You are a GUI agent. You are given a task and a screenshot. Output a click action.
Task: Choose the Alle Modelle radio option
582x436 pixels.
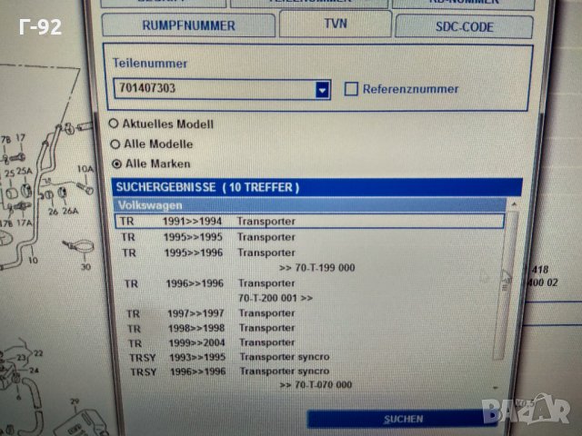[x=115, y=144]
